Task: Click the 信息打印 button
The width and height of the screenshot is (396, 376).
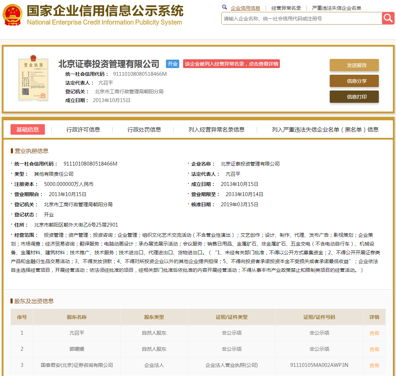Action: 354,97
